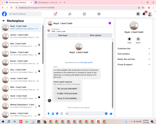The height and width of the screenshot is (124, 156).
Task: Go back using the Marketplace arrow
Action: (x=4, y=21)
